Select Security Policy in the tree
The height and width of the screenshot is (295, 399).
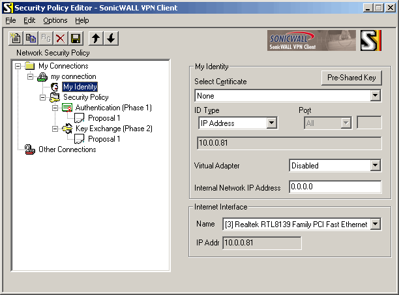pos(86,97)
